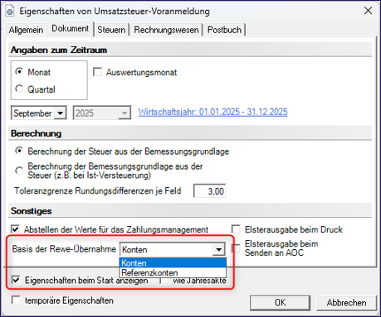Switch to the Allgemein tab
Screen dimensions: 381x317
[x=26, y=30]
